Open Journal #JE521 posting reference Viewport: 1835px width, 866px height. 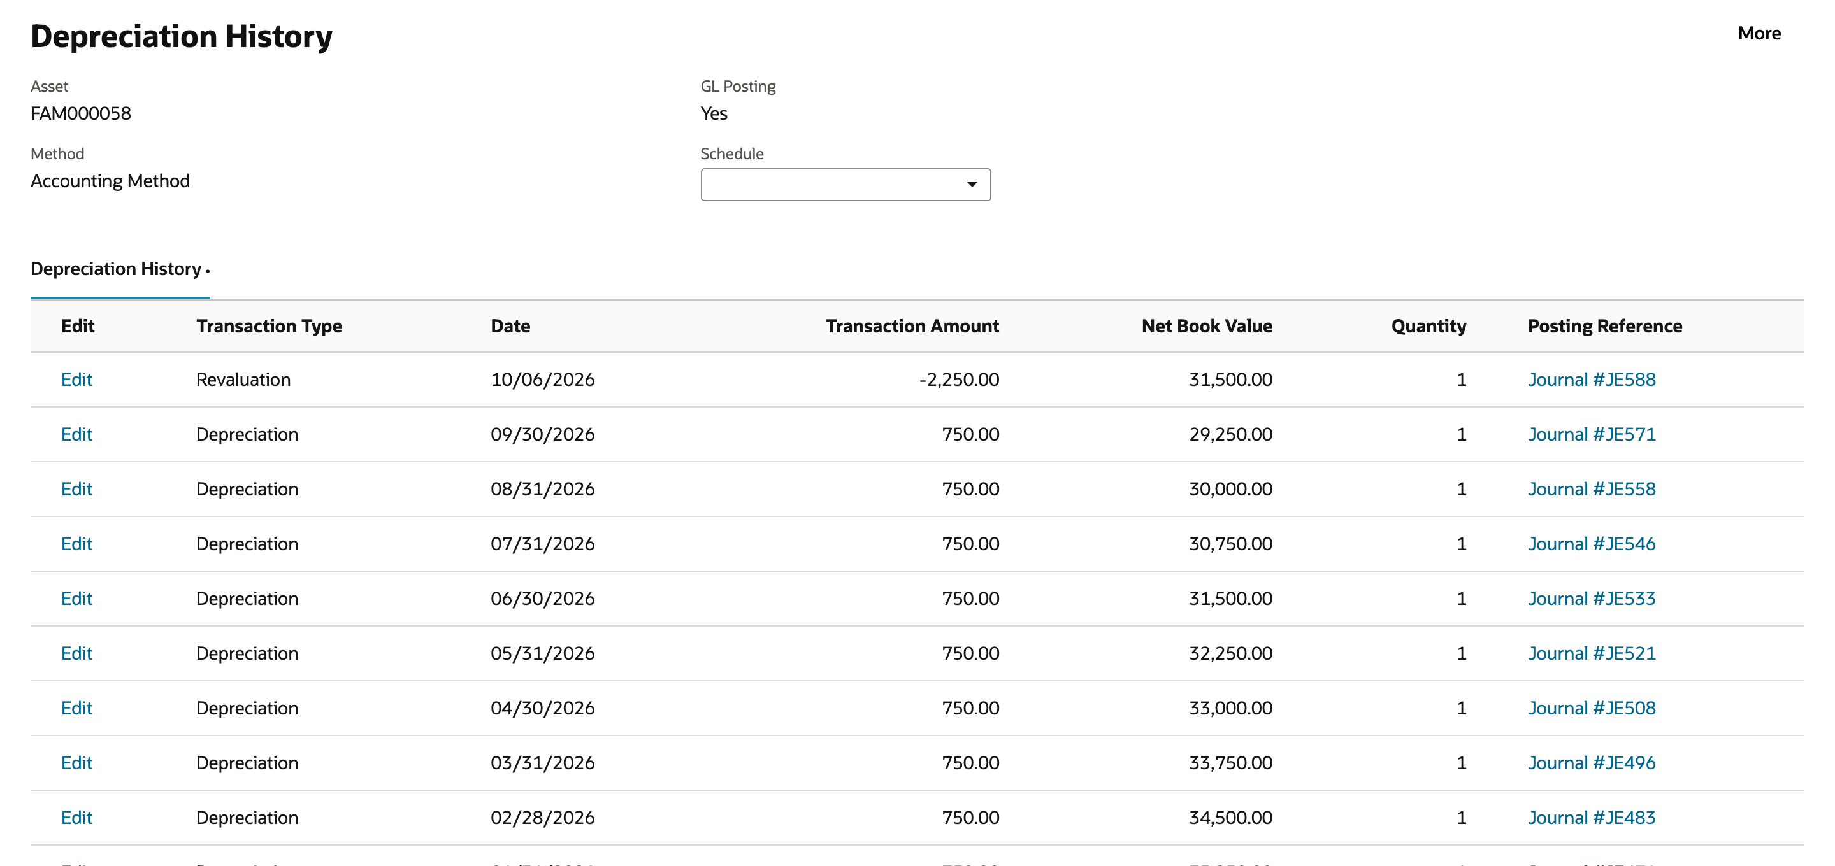point(1592,654)
